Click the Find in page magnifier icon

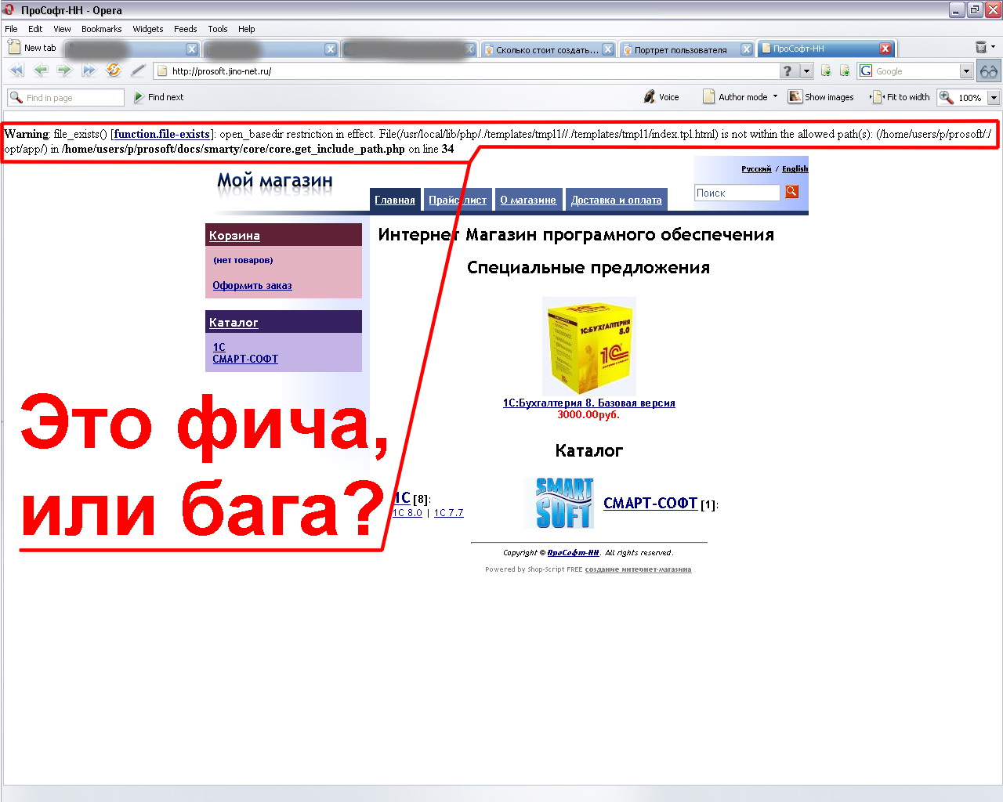16,97
